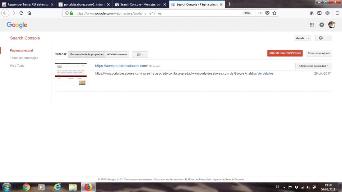Viewport: 342px width, 192px height.
Task: Expand the Ayuda dropdown
Action: (303, 38)
